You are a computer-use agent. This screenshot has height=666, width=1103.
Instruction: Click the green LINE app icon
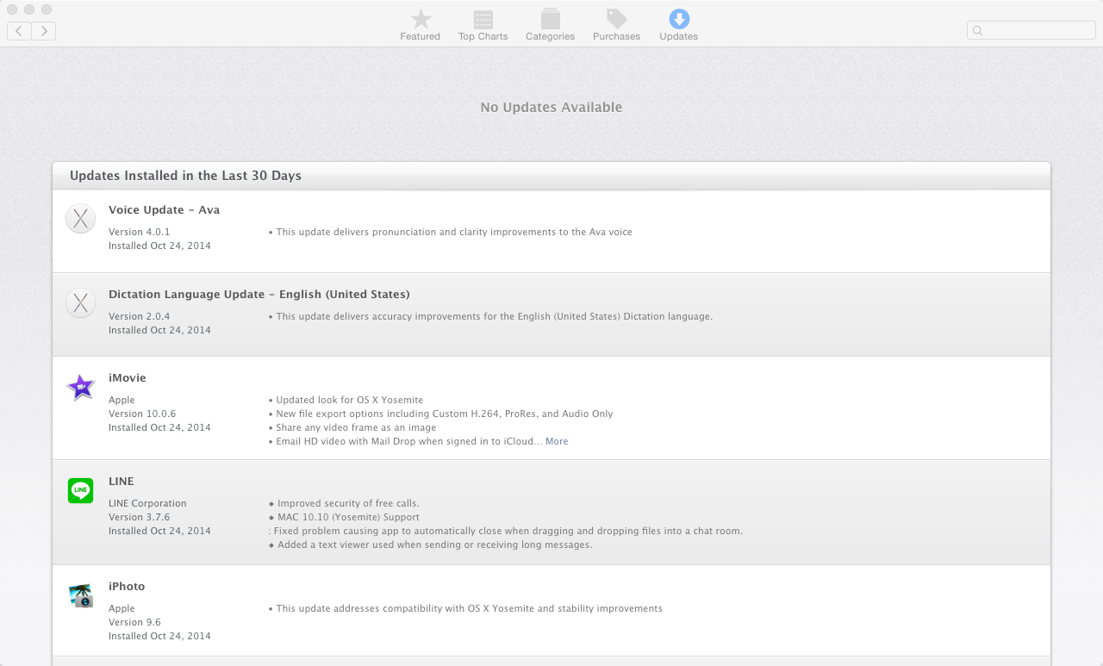point(80,491)
